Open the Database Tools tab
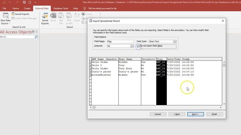The width and height of the screenshot is (241, 135). 61,8
